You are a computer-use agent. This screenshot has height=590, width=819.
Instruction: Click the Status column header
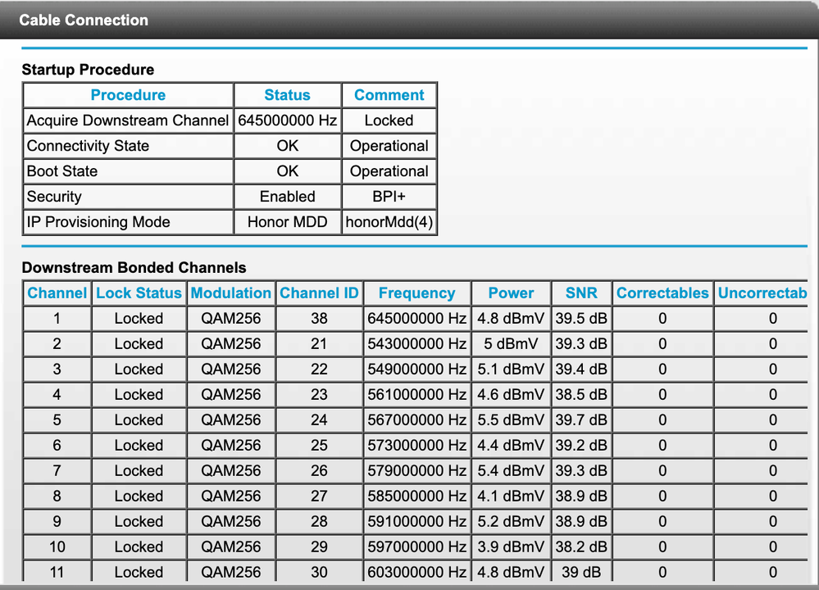pyautogui.click(x=287, y=95)
